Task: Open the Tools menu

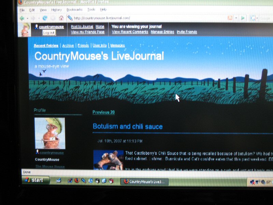Action: pyautogui.click(x=91, y=10)
